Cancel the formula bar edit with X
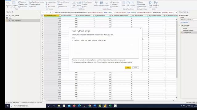197x110 pixels. point(43,13)
